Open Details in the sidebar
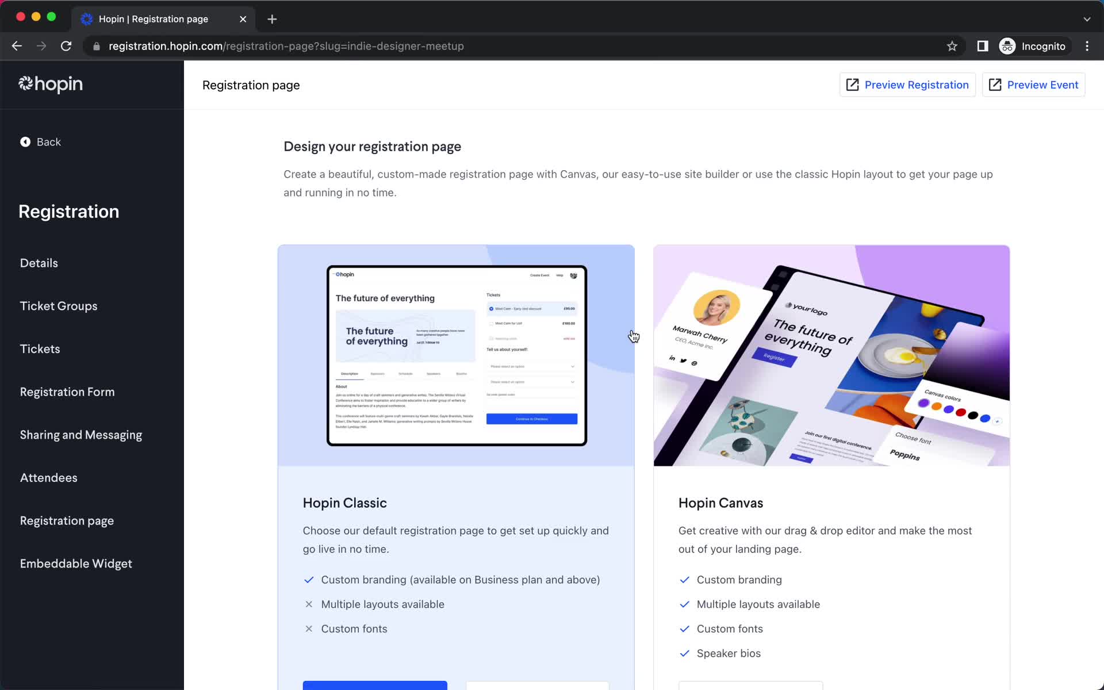The image size is (1104, 690). pos(39,263)
